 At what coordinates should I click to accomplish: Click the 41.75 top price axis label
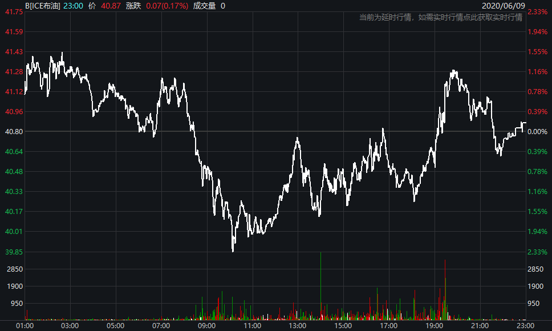tap(13, 11)
